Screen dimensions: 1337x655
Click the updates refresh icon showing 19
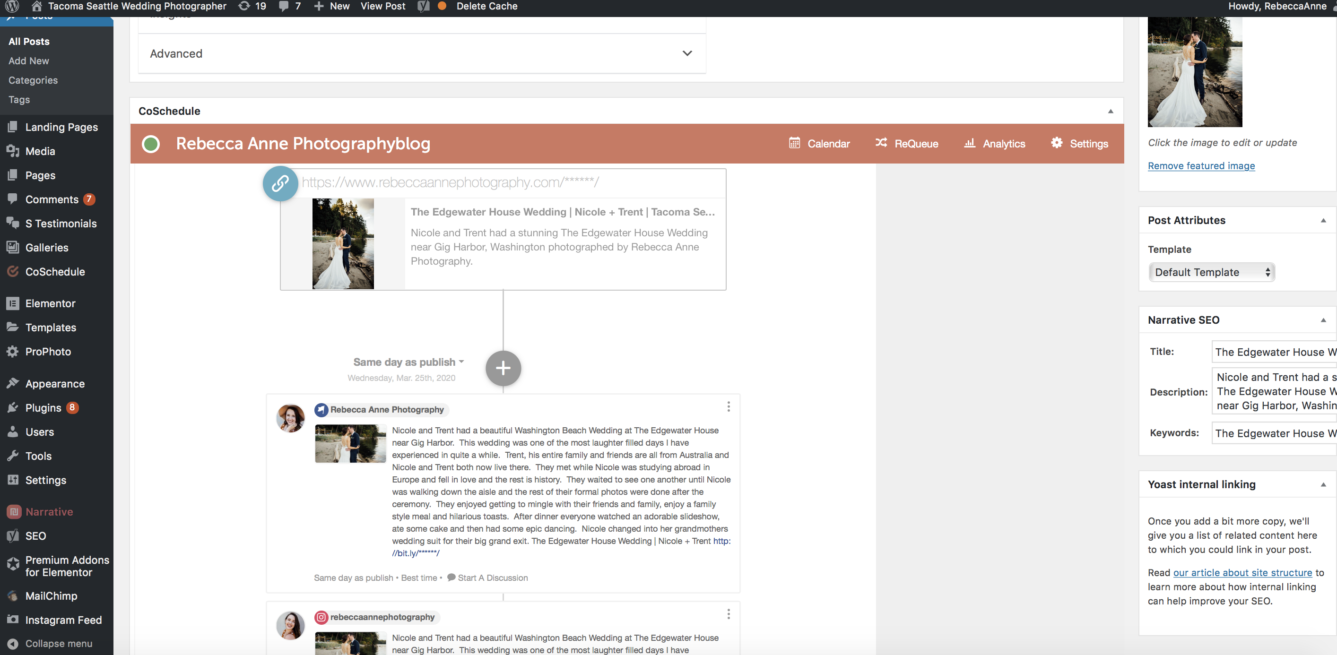coord(244,6)
